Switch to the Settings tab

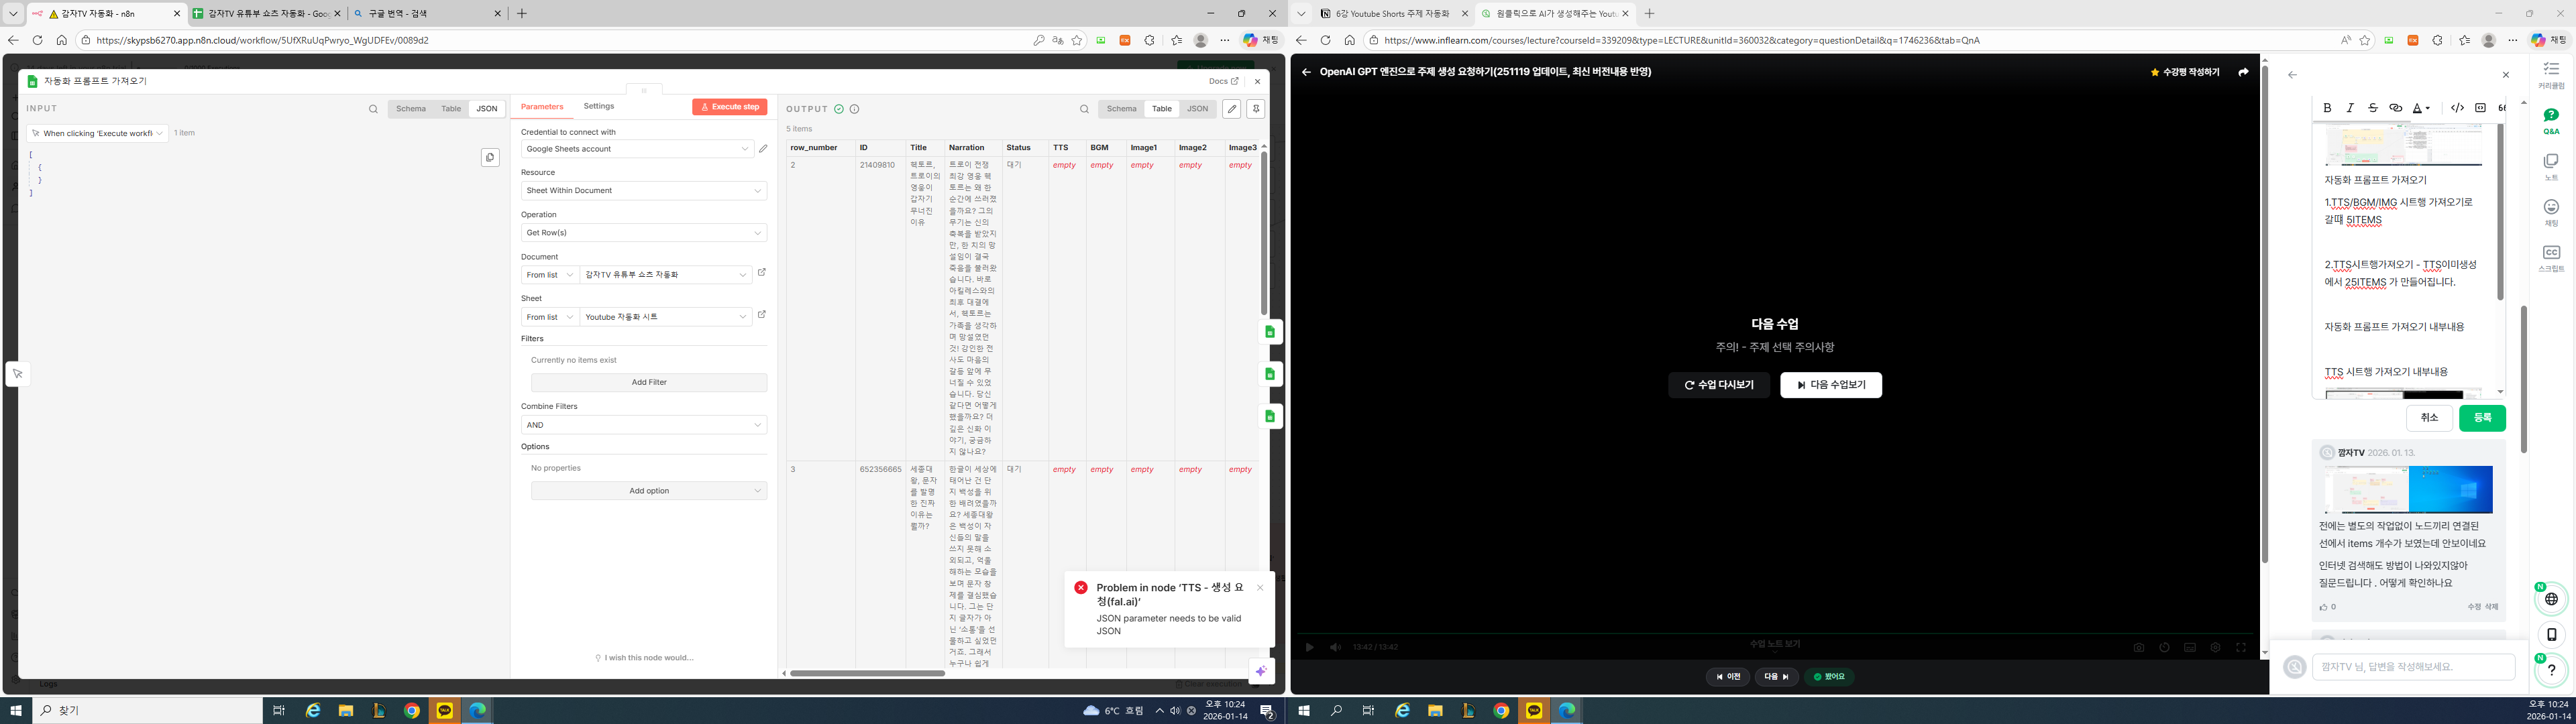pos(598,106)
